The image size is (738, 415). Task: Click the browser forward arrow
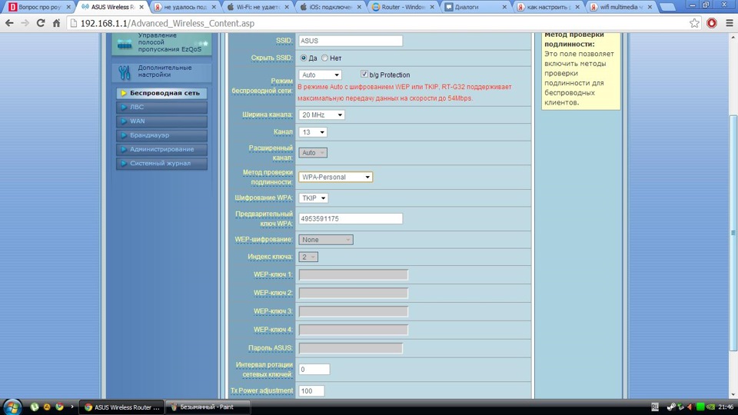click(x=25, y=23)
